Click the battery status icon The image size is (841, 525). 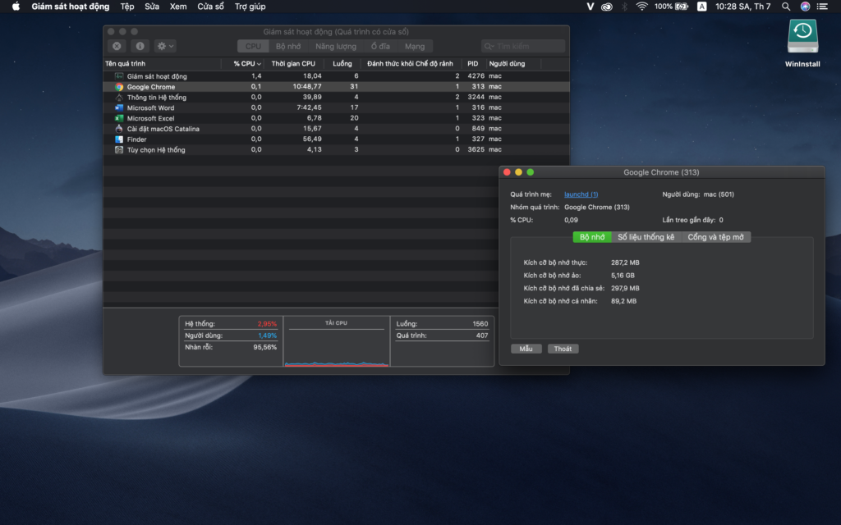[x=682, y=7]
